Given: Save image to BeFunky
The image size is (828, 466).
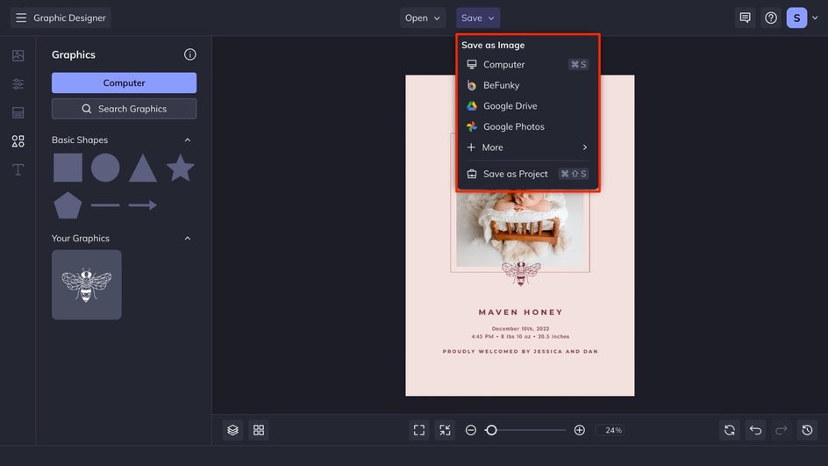Looking at the screenshot, I should (x=527, y=85).
